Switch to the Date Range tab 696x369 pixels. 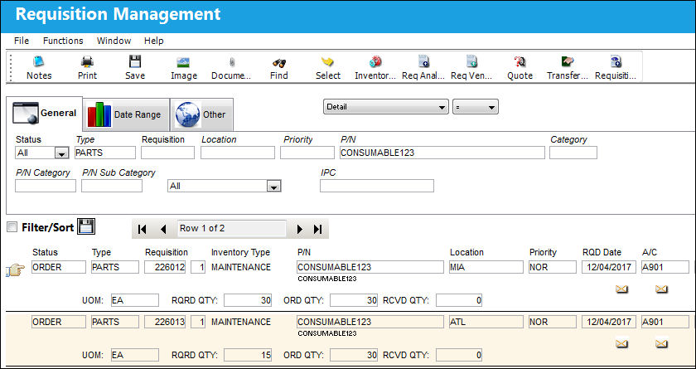tap(126, 114)
